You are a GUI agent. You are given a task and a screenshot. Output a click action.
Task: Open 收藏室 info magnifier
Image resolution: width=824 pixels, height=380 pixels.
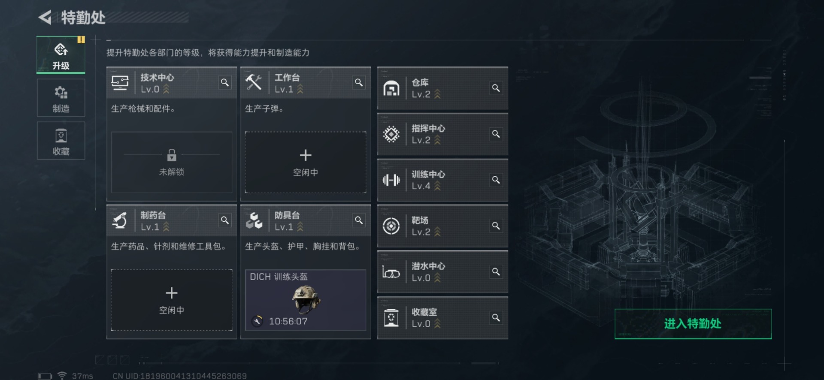tap(496, 317)
